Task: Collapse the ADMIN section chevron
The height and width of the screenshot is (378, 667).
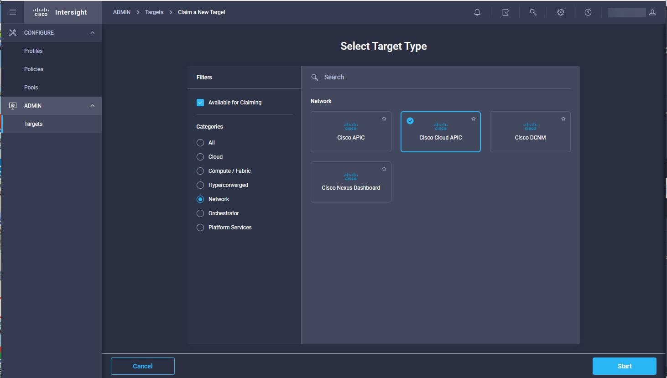Action: pyautogui.click(x=93, y=106)
